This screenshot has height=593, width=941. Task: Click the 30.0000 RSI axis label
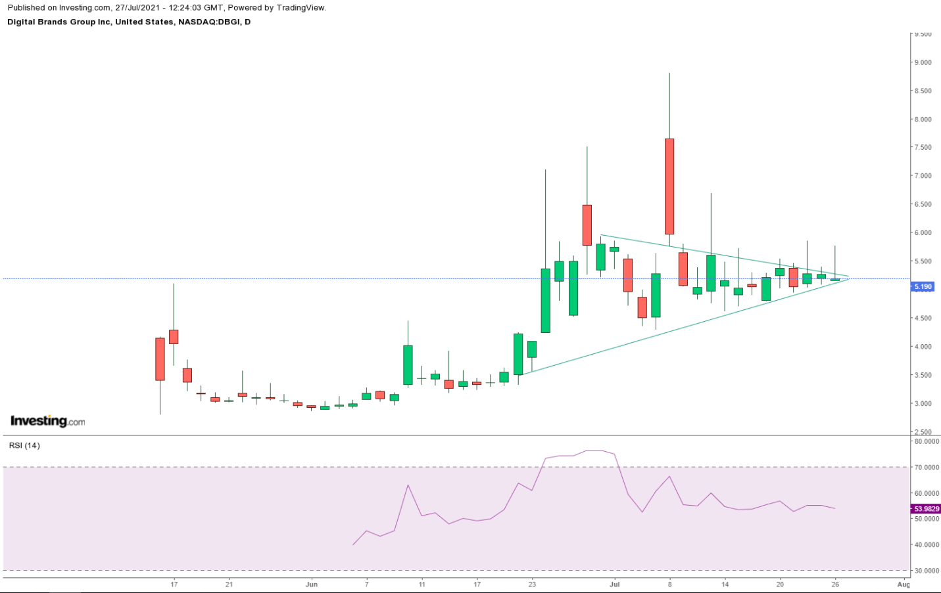[927, 571]
